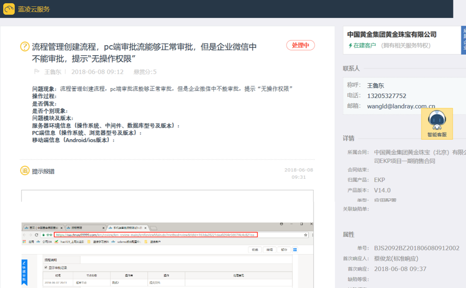
Task: Click contact name 王鲁东 in 联系人 panel
Action: [375, 85]
